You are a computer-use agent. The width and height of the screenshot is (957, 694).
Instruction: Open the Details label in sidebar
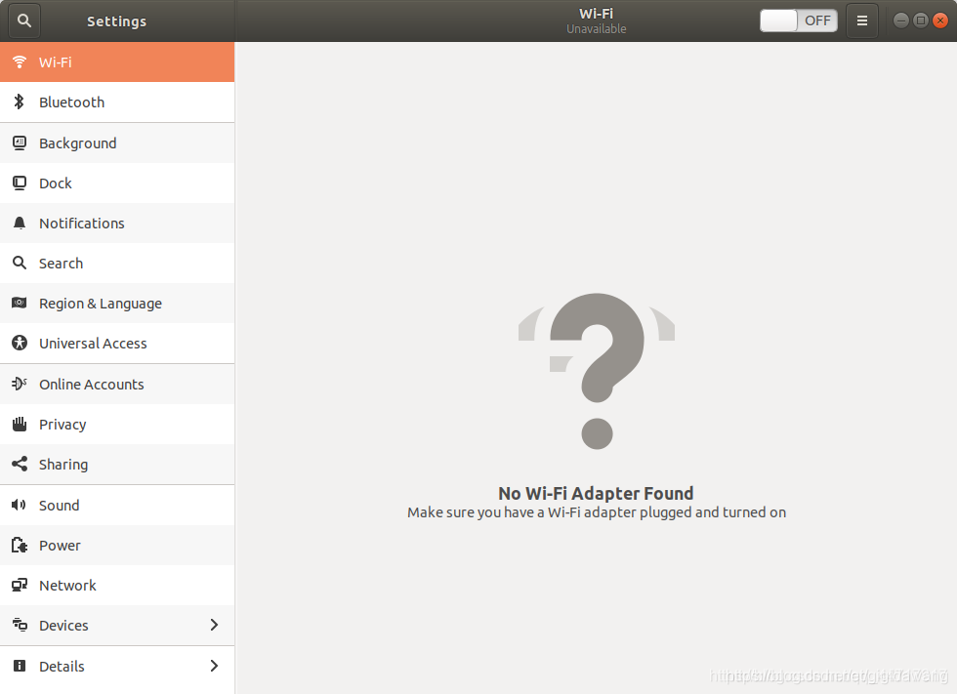pyautogui.click(x=62, y=667)
